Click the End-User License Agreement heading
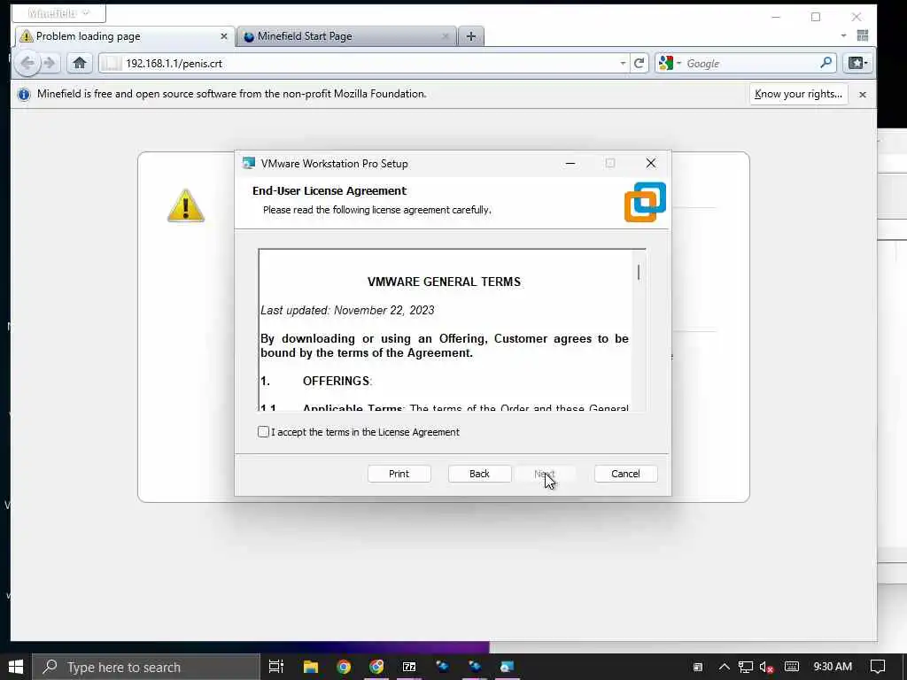 (x=329, y=191)
